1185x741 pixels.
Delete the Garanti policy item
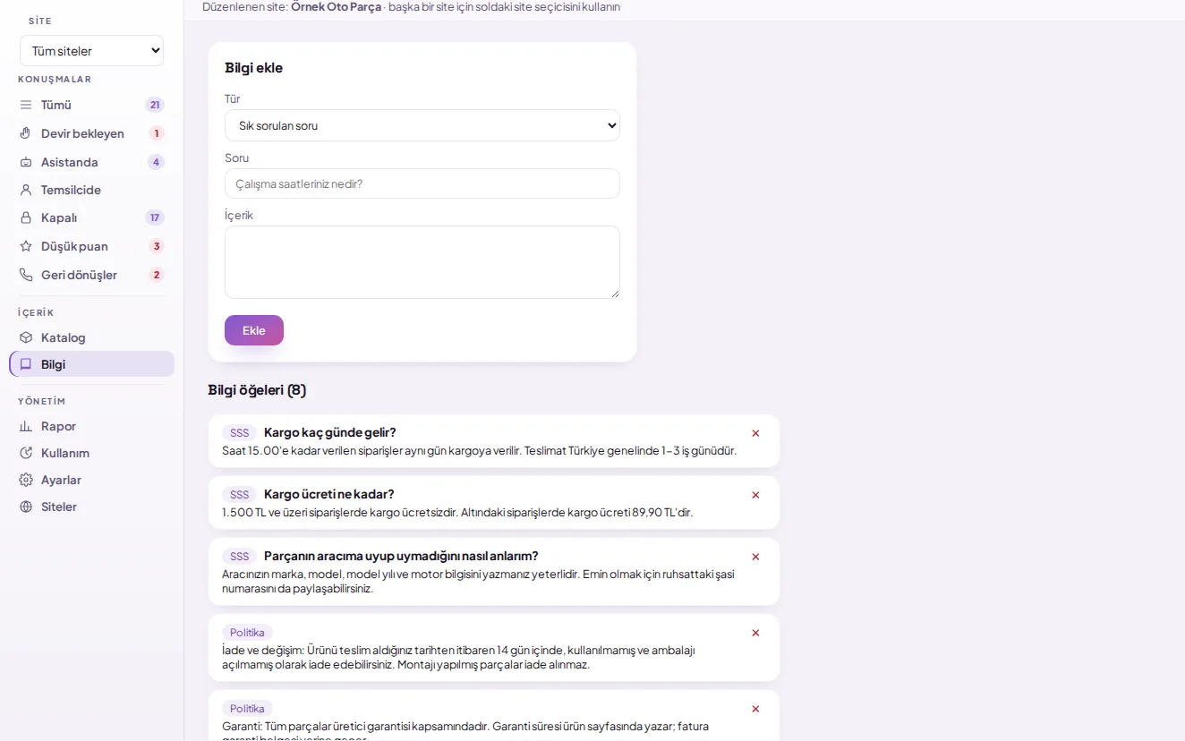point(755,709)
